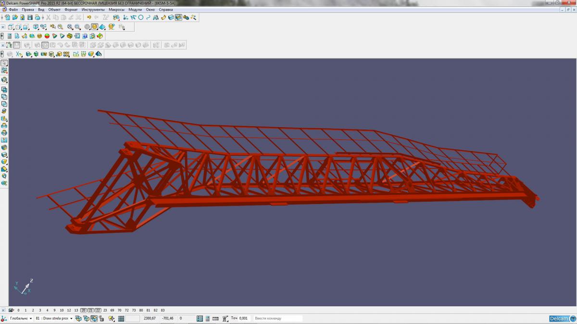Click the Select arrow tool in left sidebar

[x=4, y=63]
